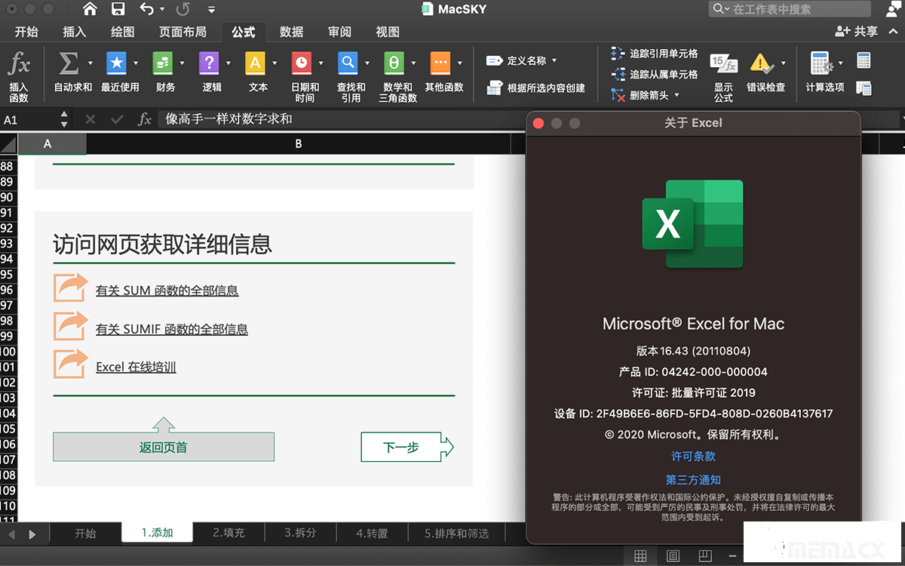This screenshot has width=905, height=566.
Task: Expand the Remove Arrows dropdown
Action: pyautogui.click(x=676, y=95)
